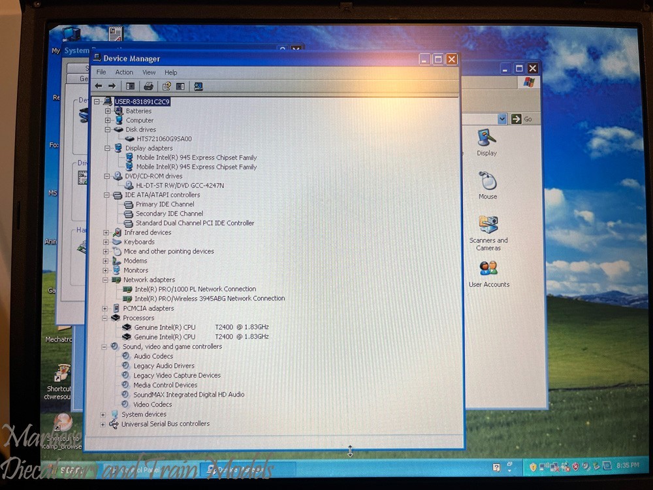Open the View menu in Device Manager
Image resolution: width=653 pixels, height=490 pixels.
(x=149, y=72)
